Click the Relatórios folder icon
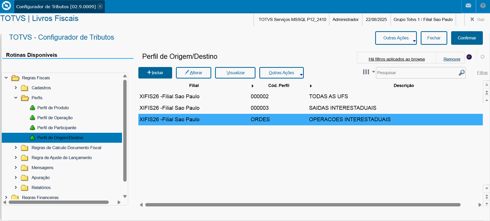This screenshot has width=490, height=221. pos(25,188)
